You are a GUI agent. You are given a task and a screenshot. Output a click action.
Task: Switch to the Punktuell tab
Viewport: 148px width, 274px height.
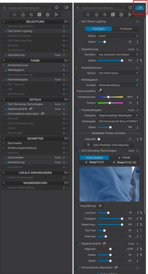[x=126, y=29]
